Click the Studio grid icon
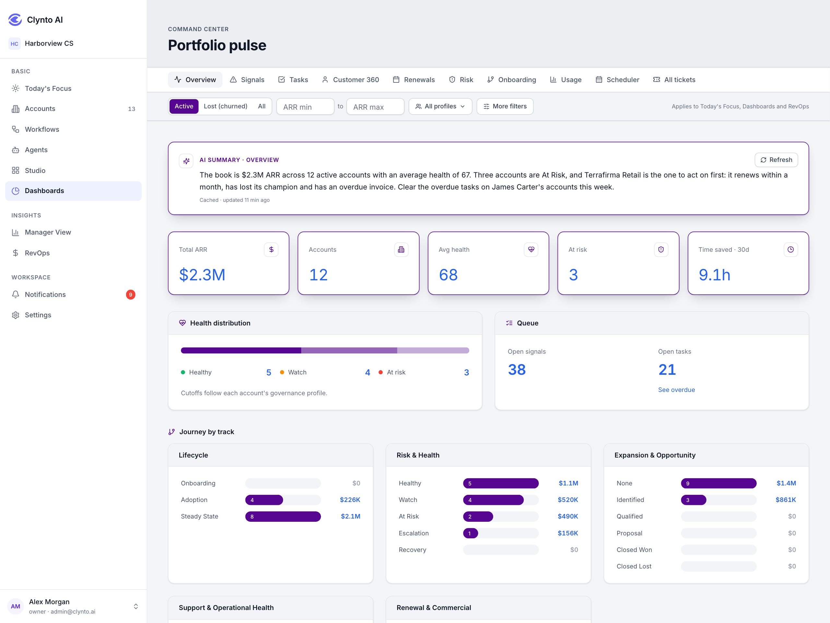Screen dimensions: 830x623 tap(15, 170)
